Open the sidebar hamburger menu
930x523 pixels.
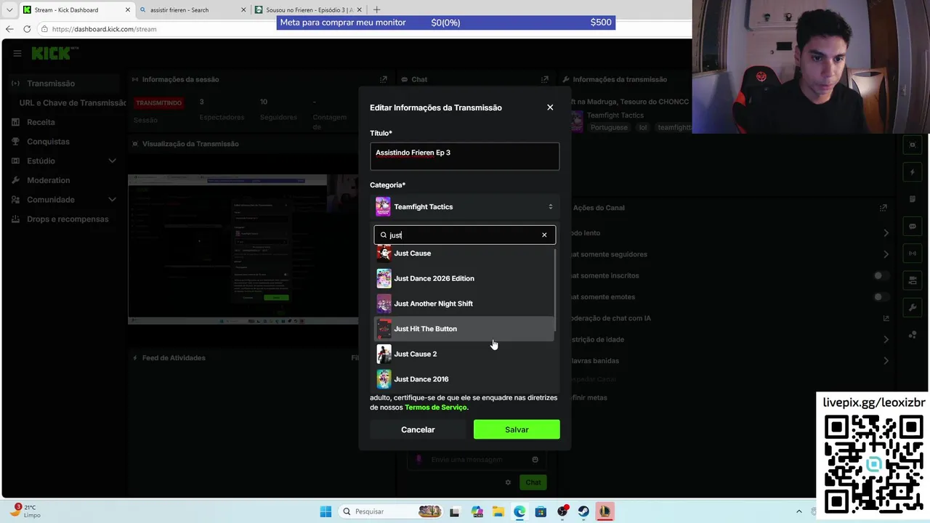[x=17, y=53]
